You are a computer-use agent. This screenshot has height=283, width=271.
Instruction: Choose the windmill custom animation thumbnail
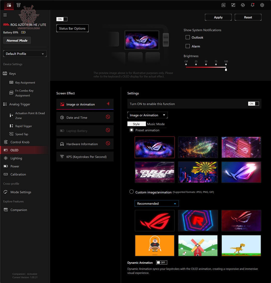198,246
